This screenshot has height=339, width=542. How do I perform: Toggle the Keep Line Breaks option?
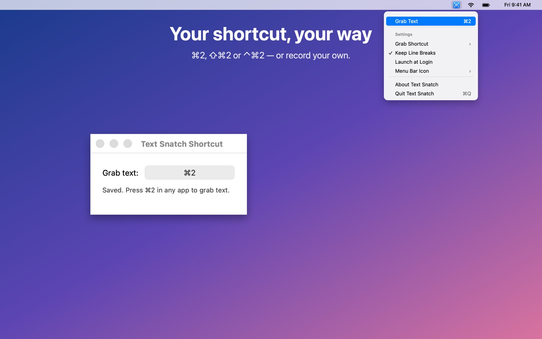431,53
